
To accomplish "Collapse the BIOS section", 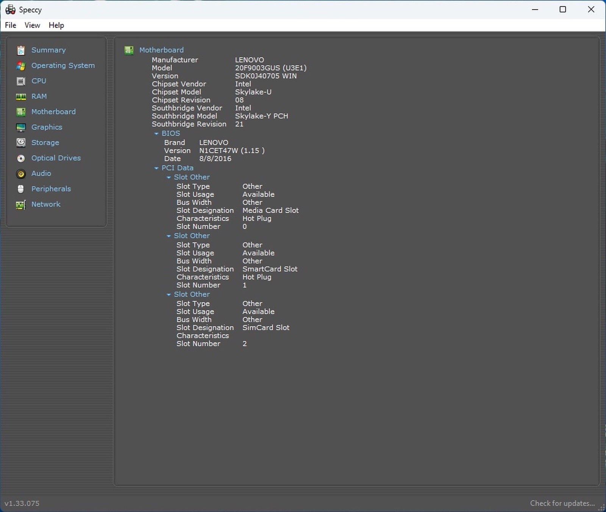I will click(156, 134).
